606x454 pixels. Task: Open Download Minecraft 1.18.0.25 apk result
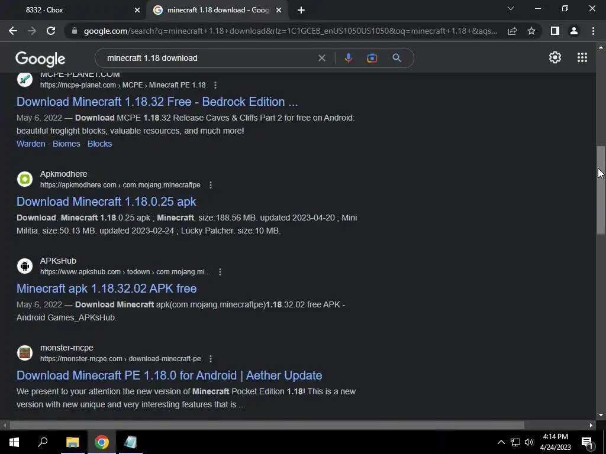tap(107, 202)
